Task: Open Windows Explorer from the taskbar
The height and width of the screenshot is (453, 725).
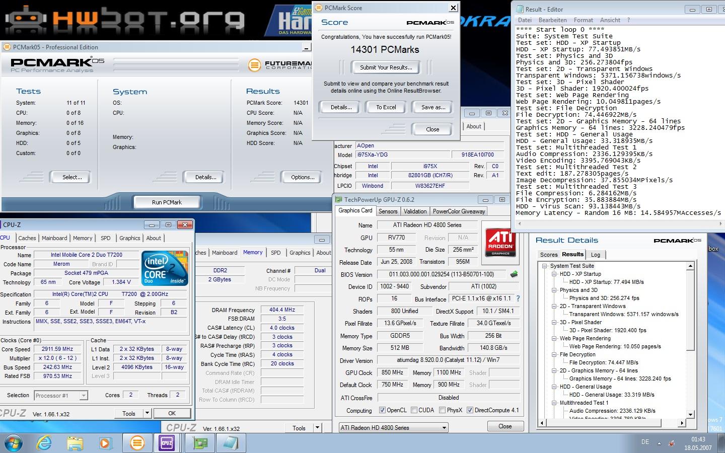Action: 75,443
